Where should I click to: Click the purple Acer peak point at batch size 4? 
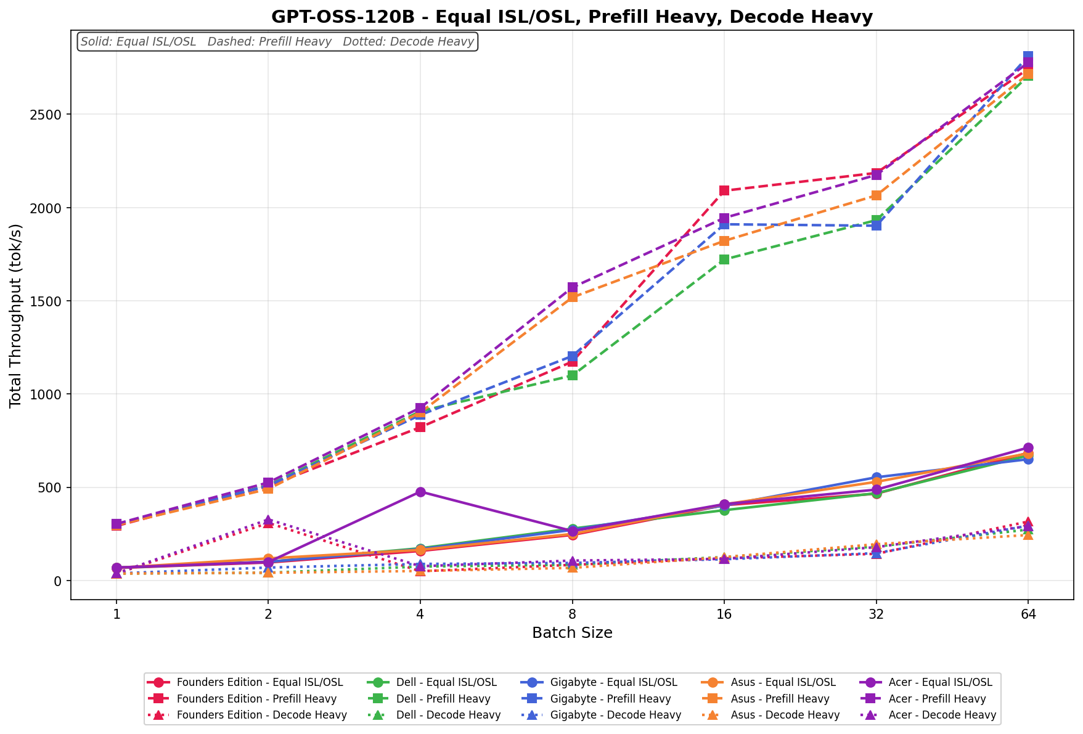point(420,492)
